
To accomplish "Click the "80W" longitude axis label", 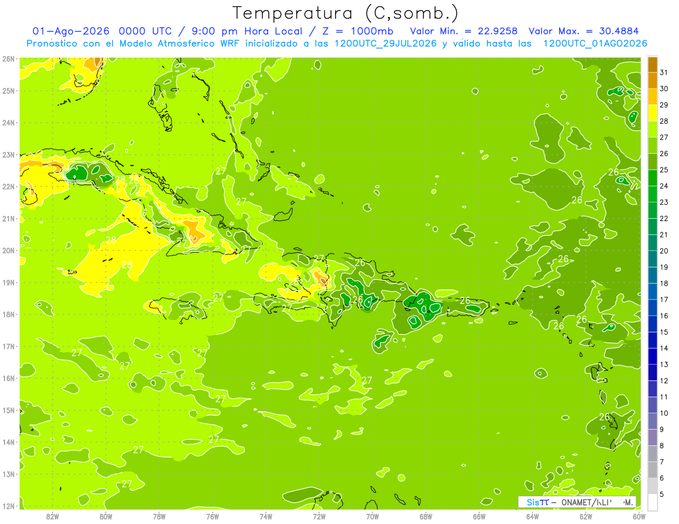I will [x=106, y=516].
